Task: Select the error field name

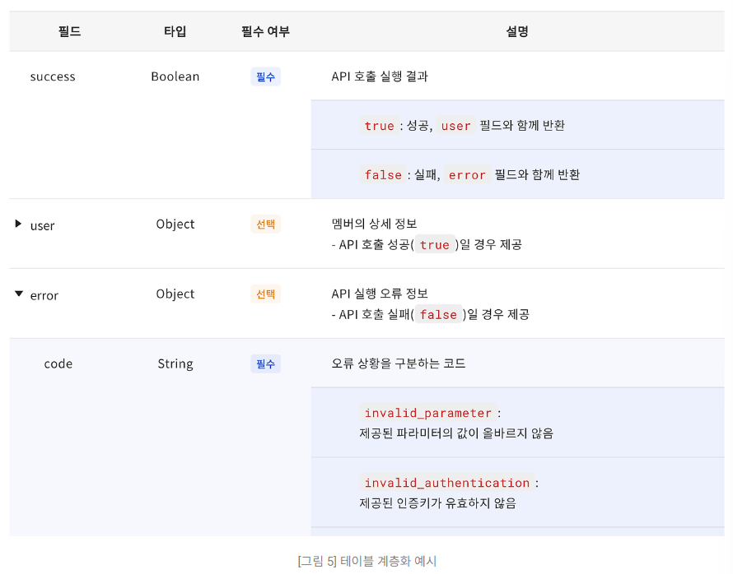Action: point(44,294)
